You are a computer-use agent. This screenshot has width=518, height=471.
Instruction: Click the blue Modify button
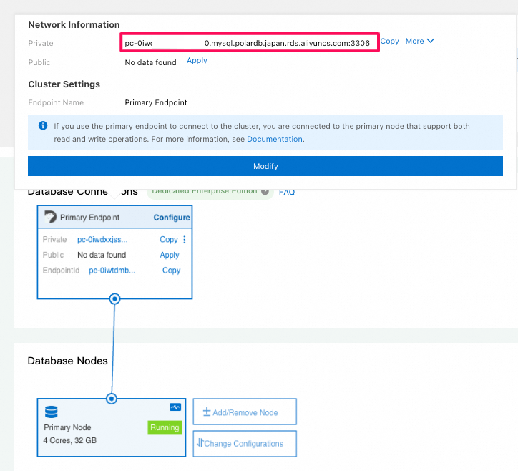click(x=265, y=166)
